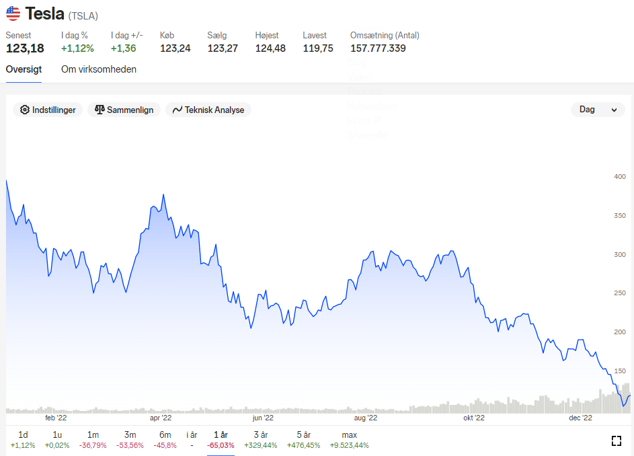Select the 1 år time range
Viewport: 634px width, 456px height.
[221, 440]
